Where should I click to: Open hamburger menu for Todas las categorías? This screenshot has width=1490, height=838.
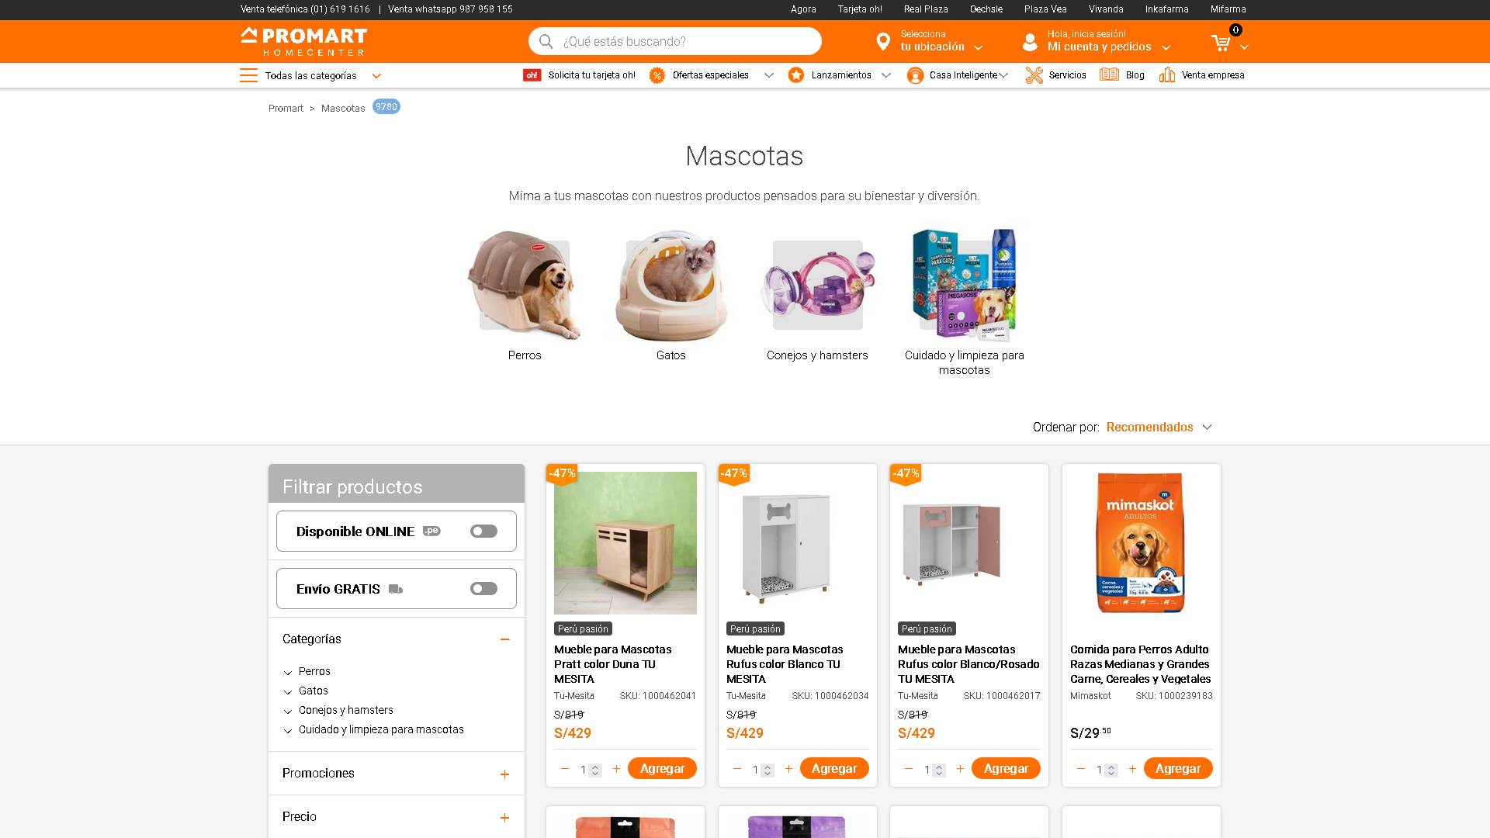click(248, 75)
